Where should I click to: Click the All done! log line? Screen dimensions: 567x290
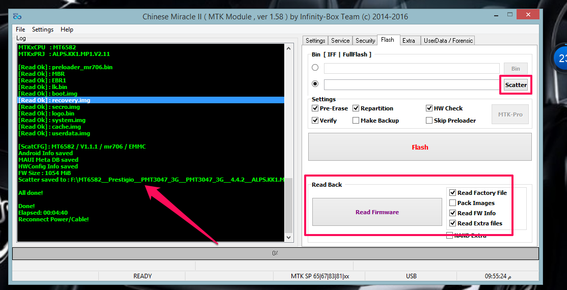click(x=31, y=193)
